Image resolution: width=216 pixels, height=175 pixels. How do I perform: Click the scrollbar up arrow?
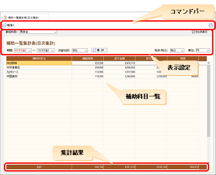pos(209,63)
